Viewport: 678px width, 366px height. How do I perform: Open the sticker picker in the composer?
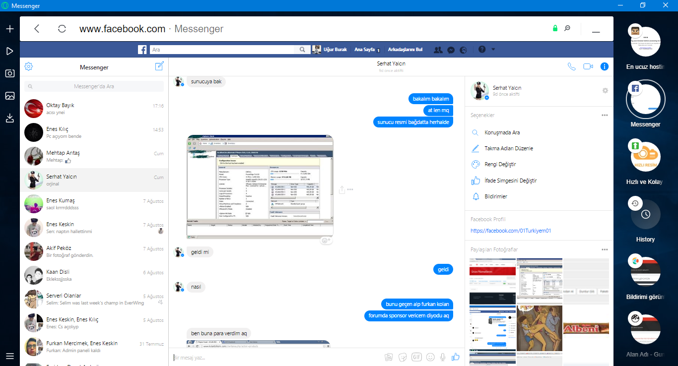point(403,357)
